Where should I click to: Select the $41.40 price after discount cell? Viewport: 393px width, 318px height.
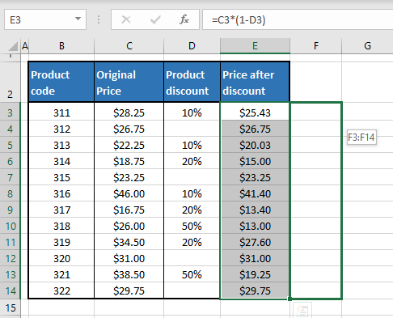coord(255,193)
